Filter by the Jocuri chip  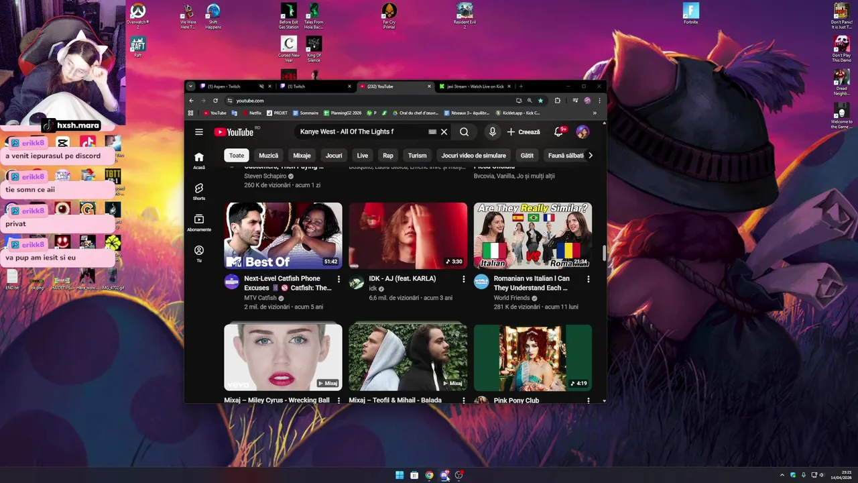(x=334, y=156)
